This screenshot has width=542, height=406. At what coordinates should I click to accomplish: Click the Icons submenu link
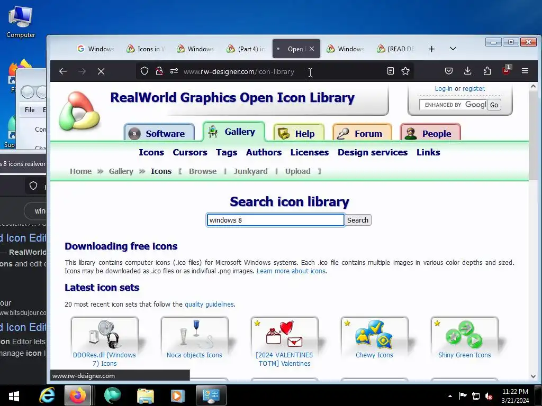point(151,152)
